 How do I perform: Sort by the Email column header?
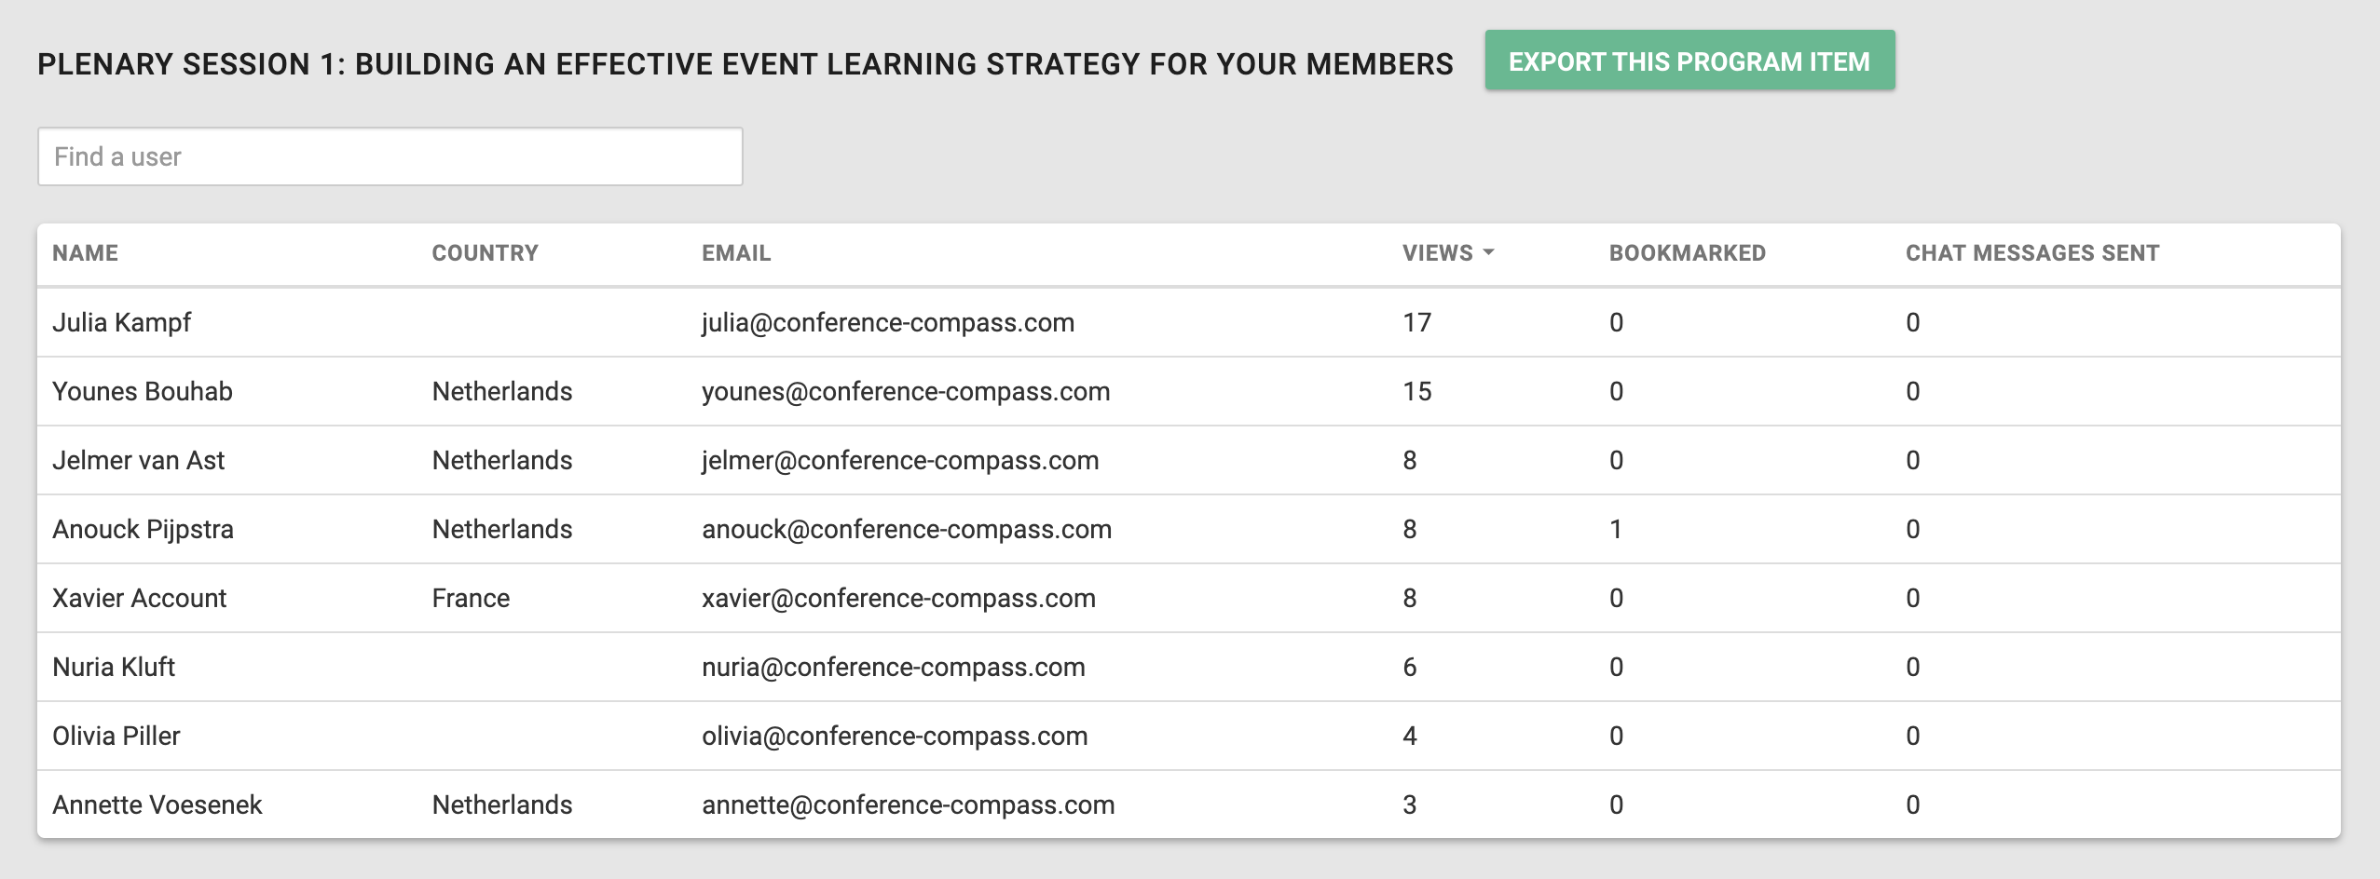735,253
